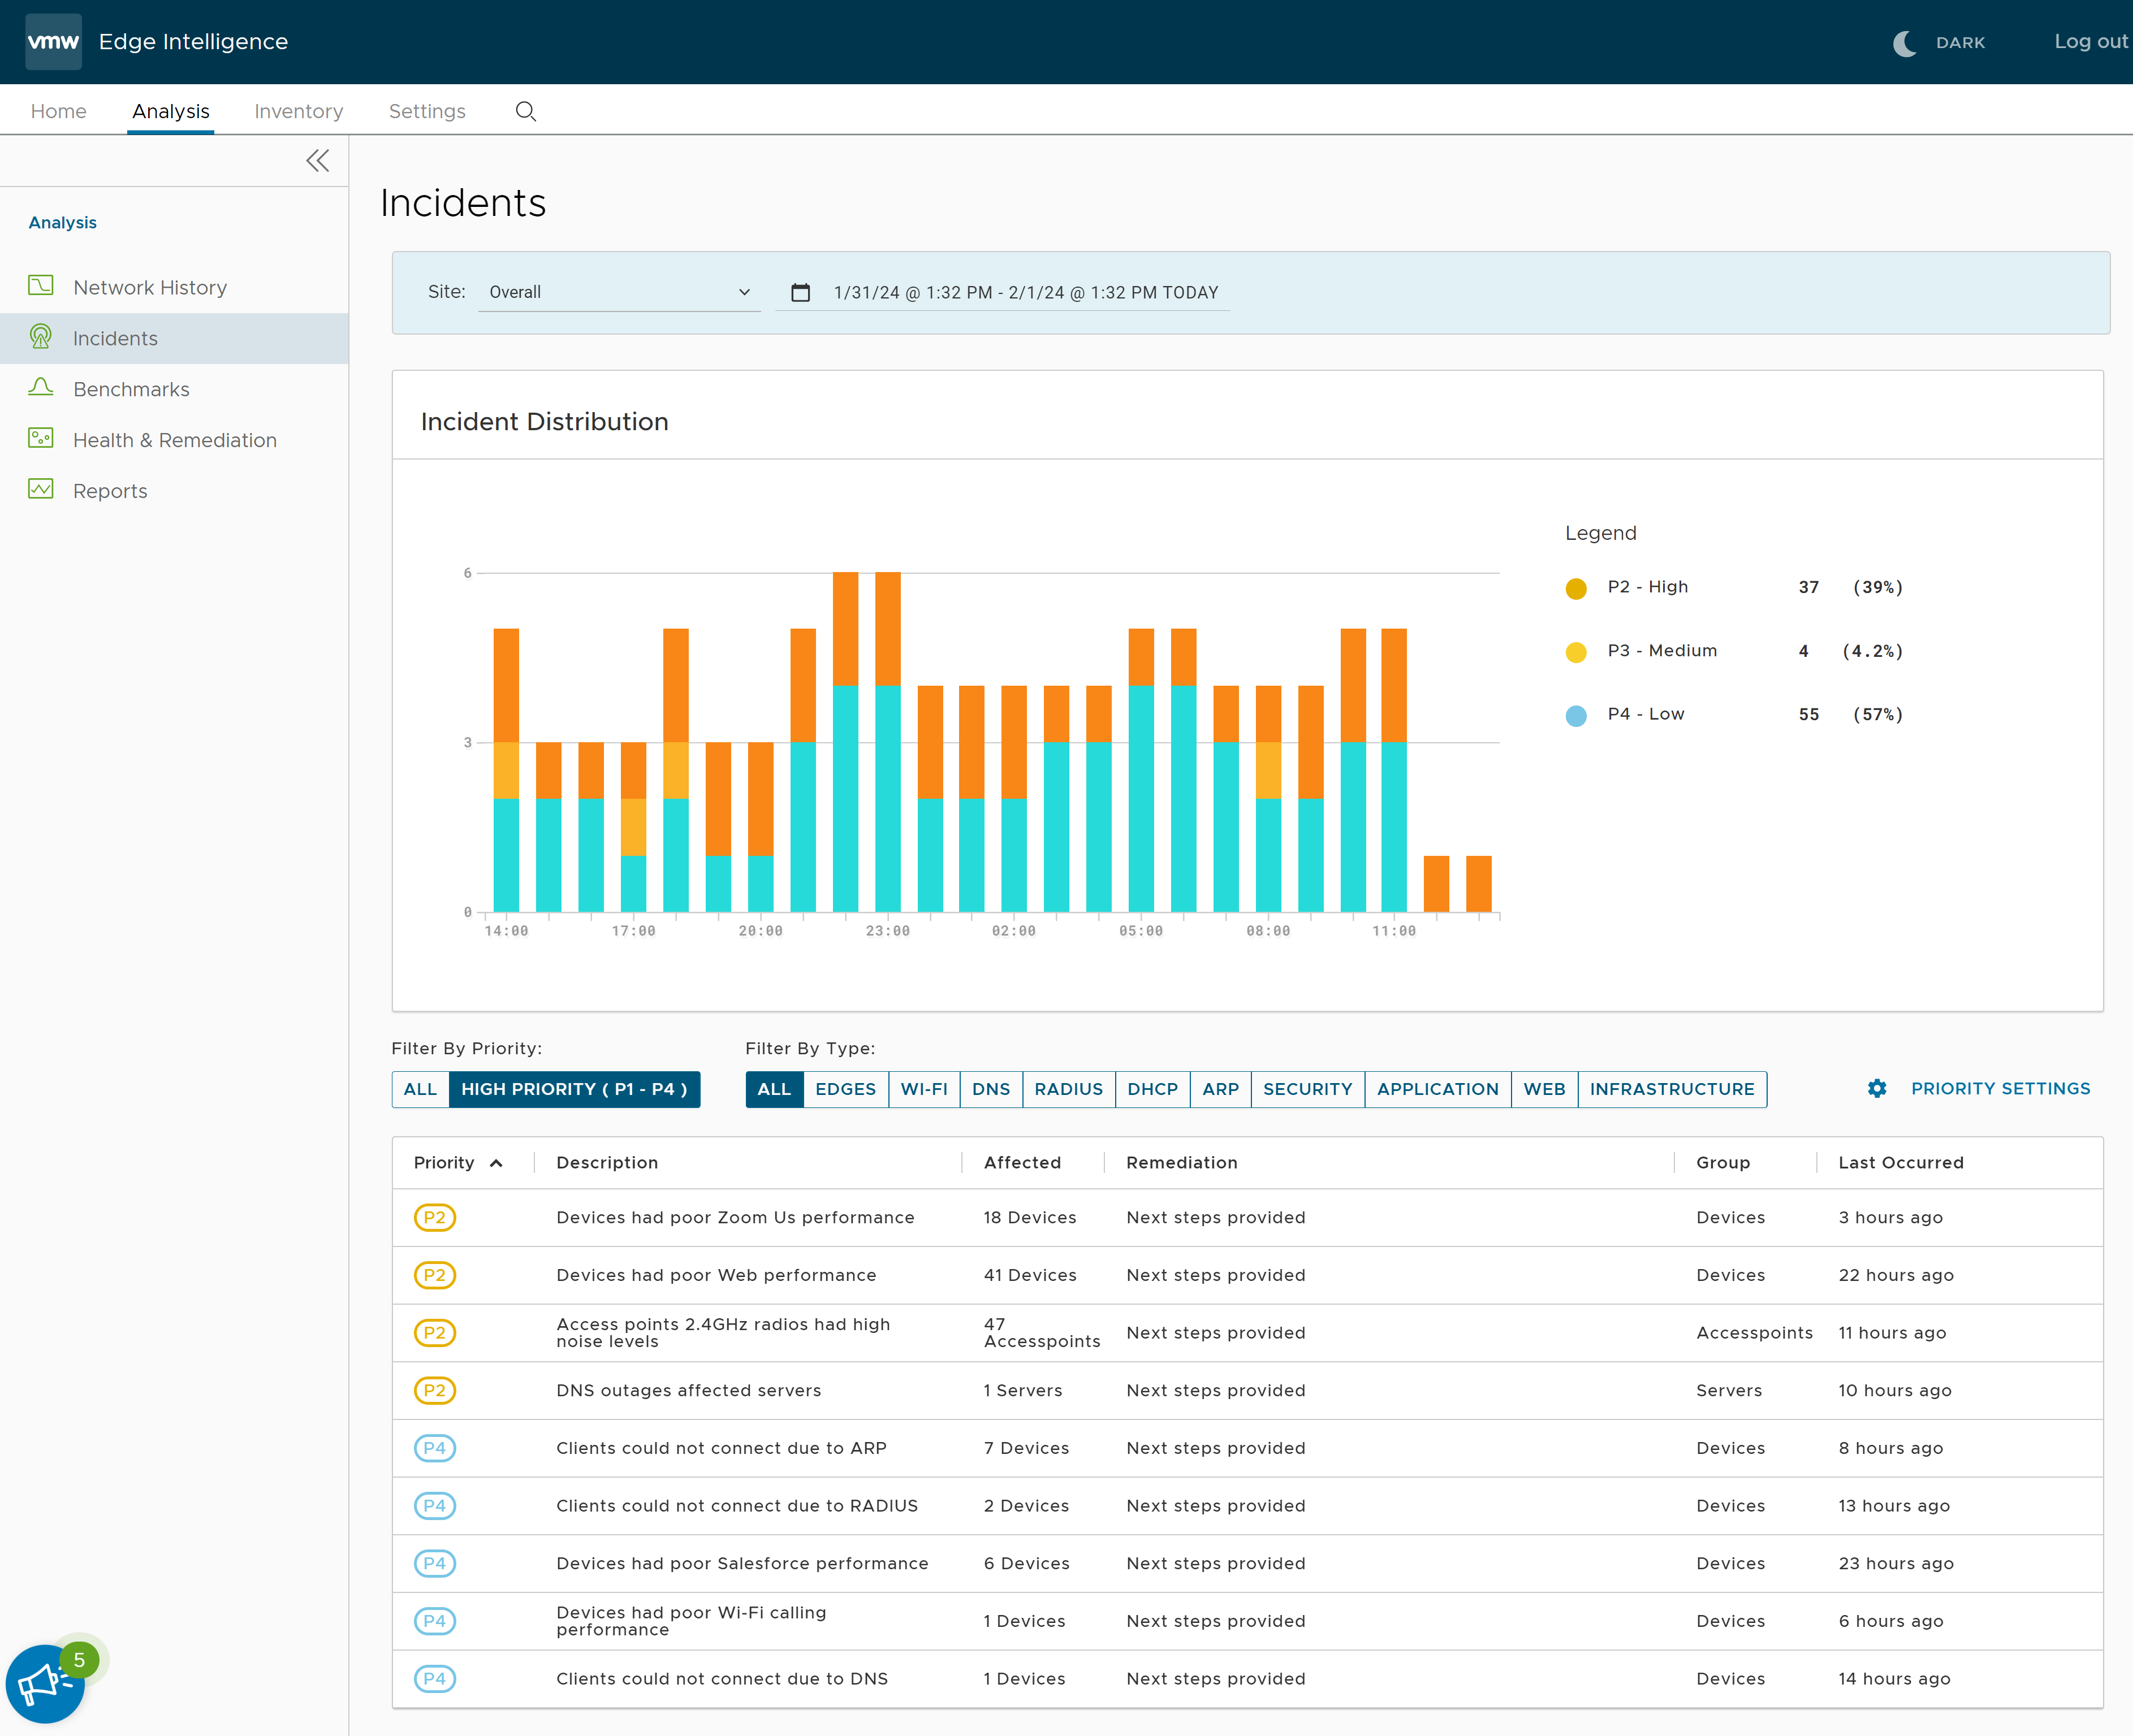Click '47 Accesspoints' affected cell

pyautogui.click(x=1042, y=1333)
